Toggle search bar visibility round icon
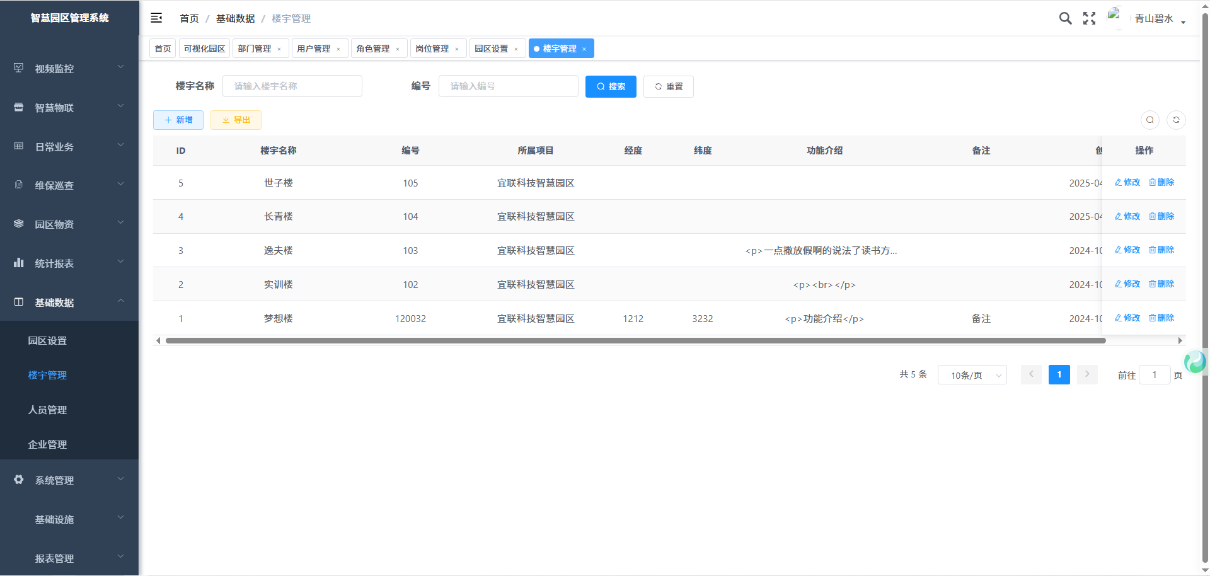The image size is (1210, 576). [x=1150, y=120]
